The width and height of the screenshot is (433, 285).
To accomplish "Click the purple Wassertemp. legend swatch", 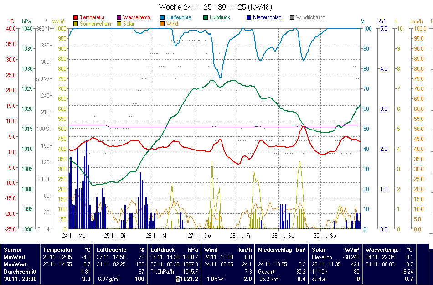I will click(x=119, y=18).
